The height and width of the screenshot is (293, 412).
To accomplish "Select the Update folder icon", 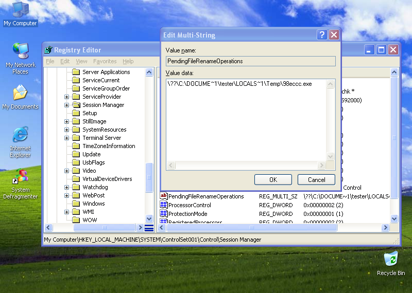I will pyautogui.click(x=76, y=154).
